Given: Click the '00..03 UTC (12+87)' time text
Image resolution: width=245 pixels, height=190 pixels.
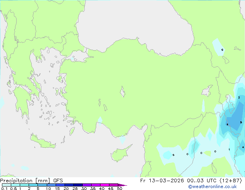Looking at the screenshot, I should (x=214, y=181).
